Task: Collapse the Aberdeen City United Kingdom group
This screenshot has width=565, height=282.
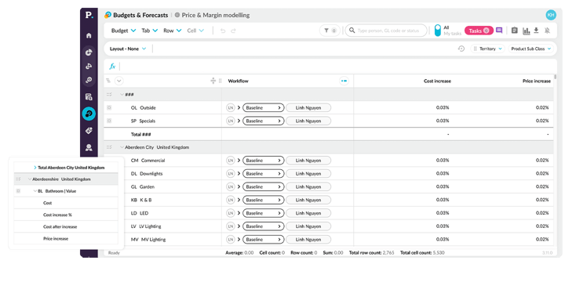Action: point(122,147)
